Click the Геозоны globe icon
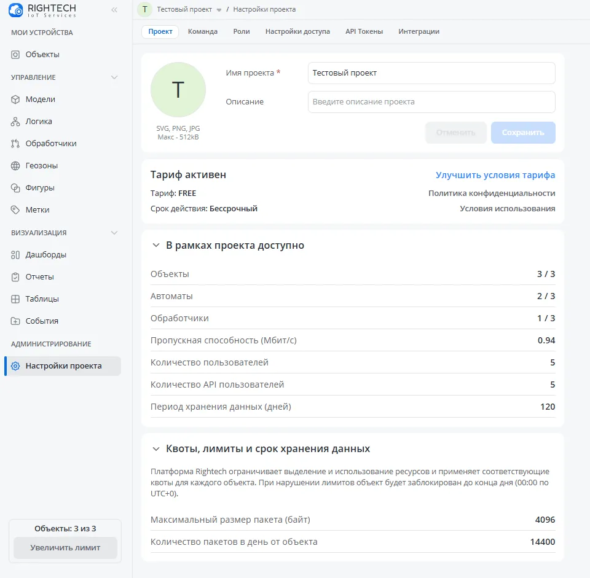 [x=16, y=166]
